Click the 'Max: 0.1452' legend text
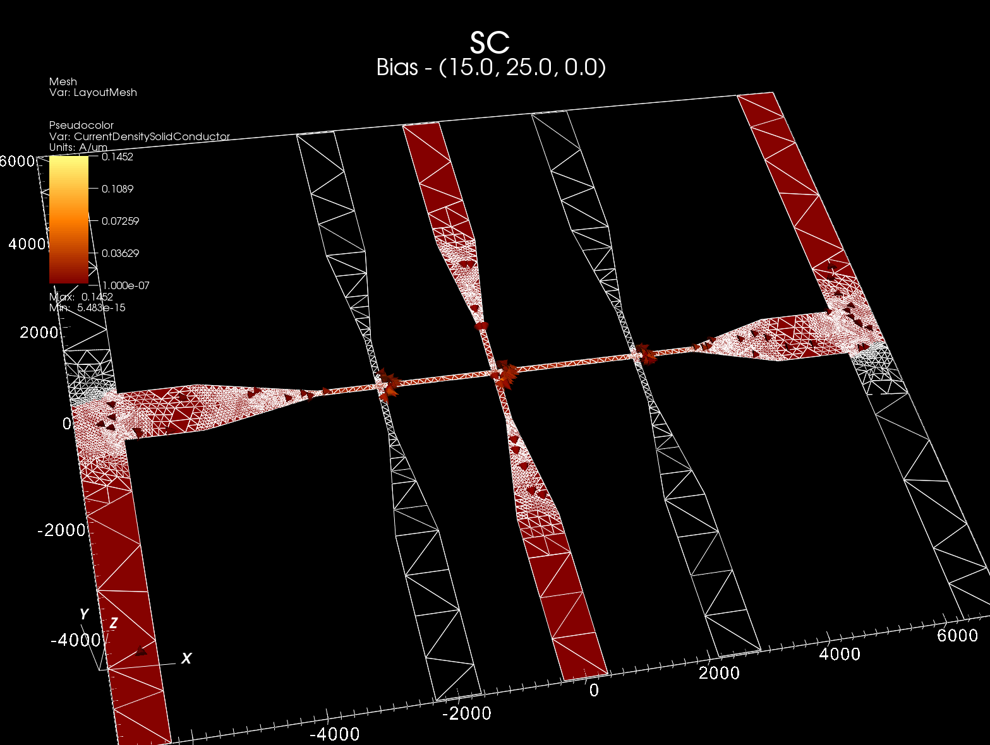The width and height of the screenshot is (990, 745). [x=81, y=297]
